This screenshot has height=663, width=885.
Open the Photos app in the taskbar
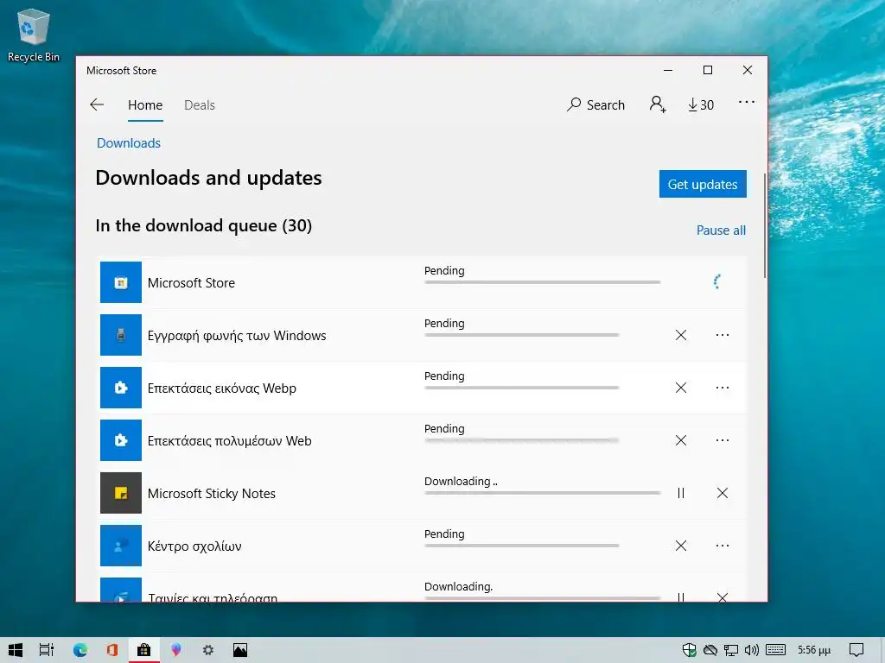pos(240,650)
